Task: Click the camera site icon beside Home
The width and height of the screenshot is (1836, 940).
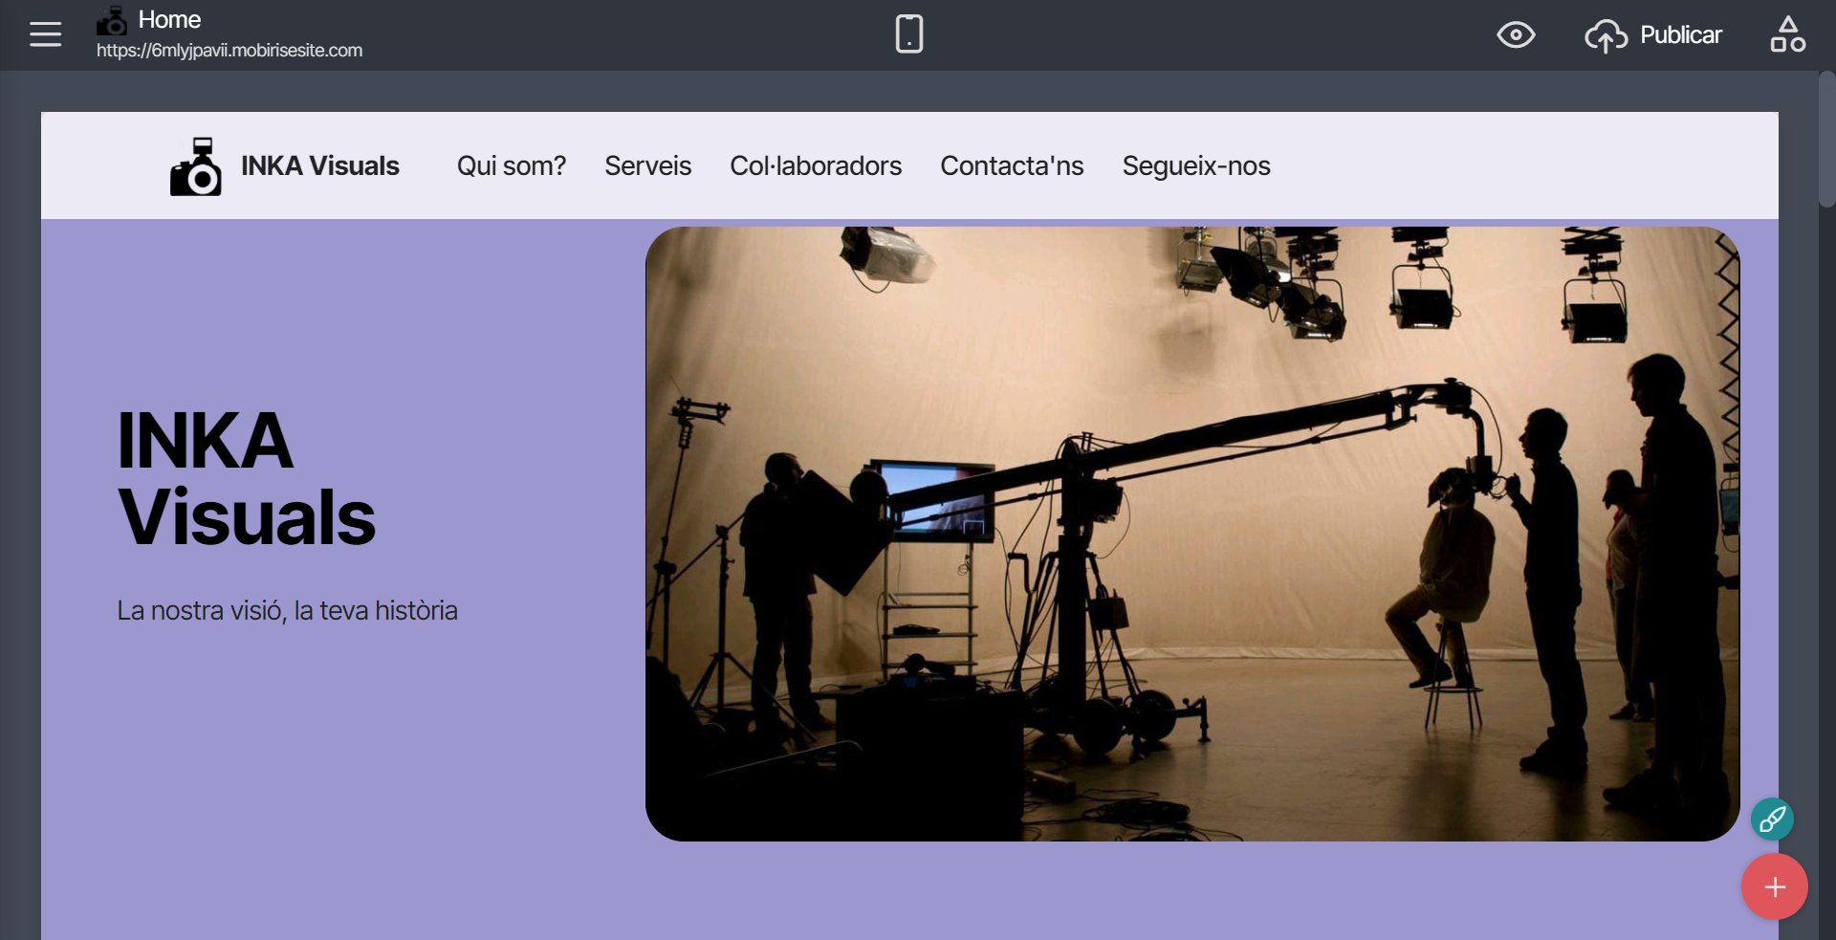Action: click(112, 21)
